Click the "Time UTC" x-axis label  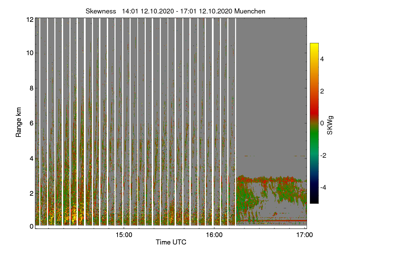point(171,242)
